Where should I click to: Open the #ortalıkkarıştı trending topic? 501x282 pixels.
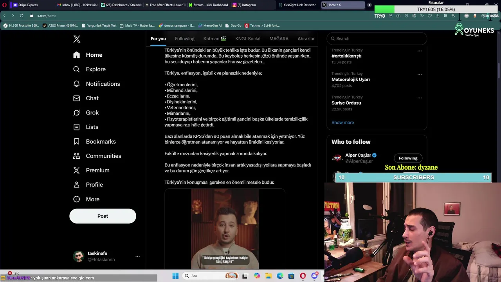pos(346,56)
